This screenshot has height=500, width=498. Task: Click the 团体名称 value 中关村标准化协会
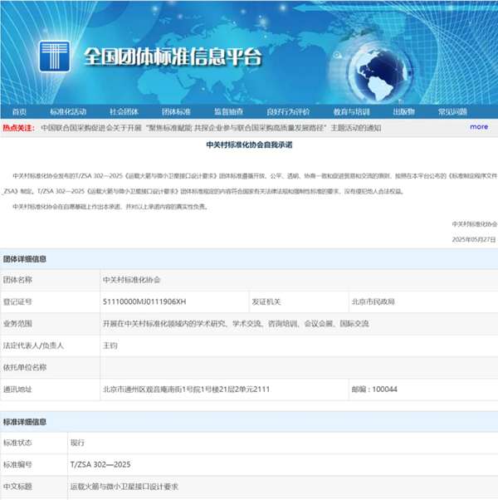pyautogui.click(x=132, y=280)
